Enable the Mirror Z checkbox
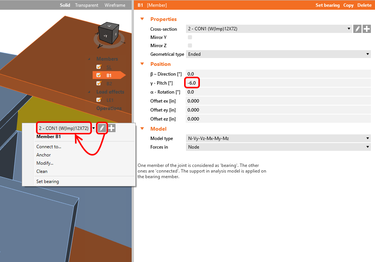This screenshot has height=262, width=375. click(x=190, y=45)
